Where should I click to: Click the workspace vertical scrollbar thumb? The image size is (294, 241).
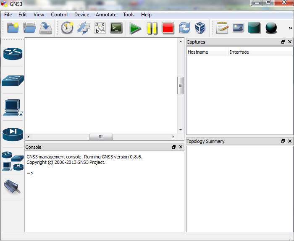(x=180, y=86)
